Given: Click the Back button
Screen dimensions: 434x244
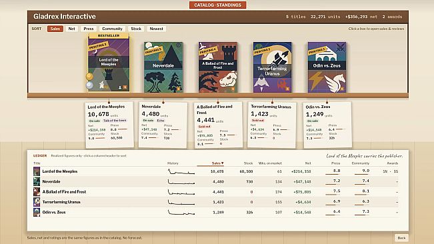Looking at the screenshot, I should point(401,238).
